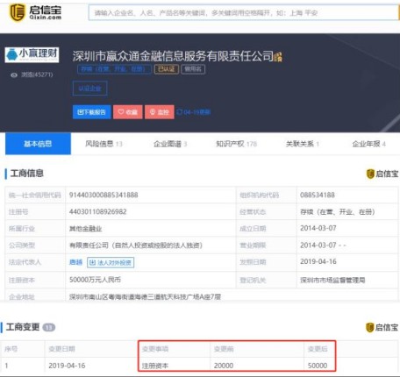This screenshot has height=377, width=400.
Task: Click the 认证企业 outlined button
Action: [90, 89]
